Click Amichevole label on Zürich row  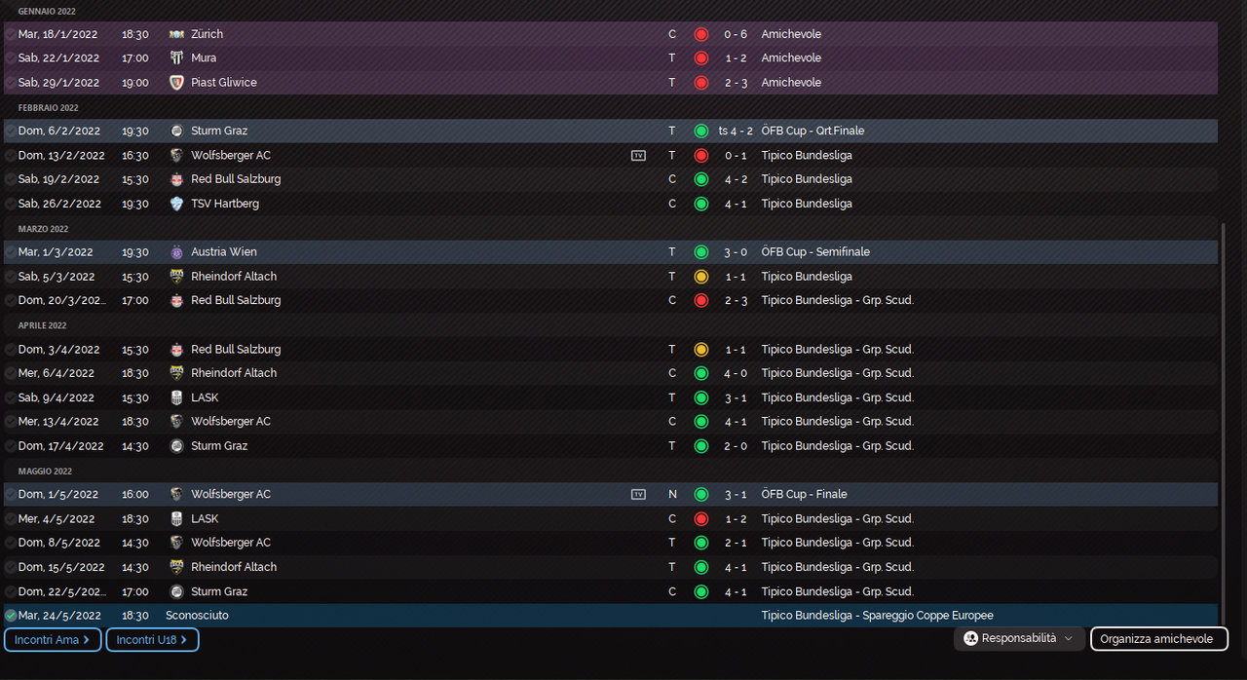791,34
